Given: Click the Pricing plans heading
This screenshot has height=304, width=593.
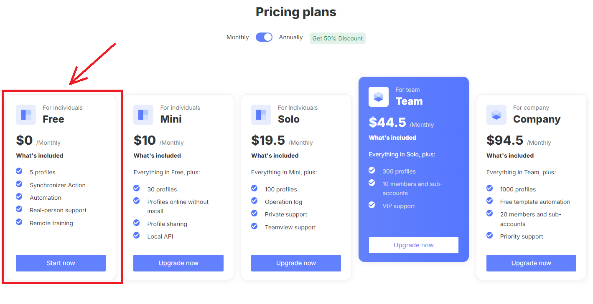Looking at the screenshot, I should (x=296, y=12).
